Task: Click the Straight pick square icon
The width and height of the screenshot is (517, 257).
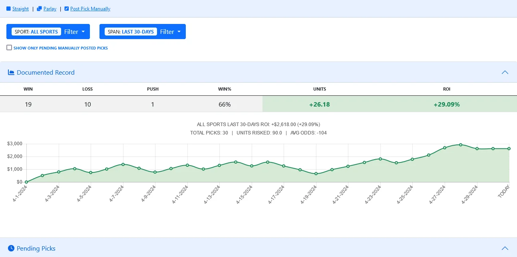Action: (8, 9)
